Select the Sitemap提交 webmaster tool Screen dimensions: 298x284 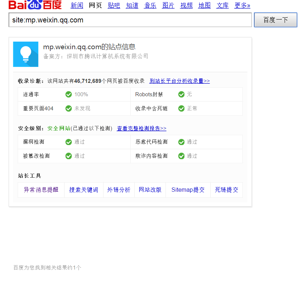point(188,190)
